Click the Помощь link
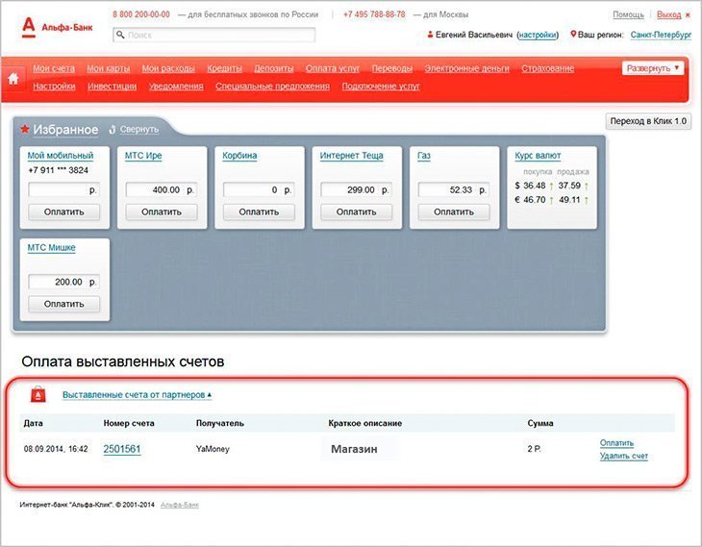 pos(628,14)
